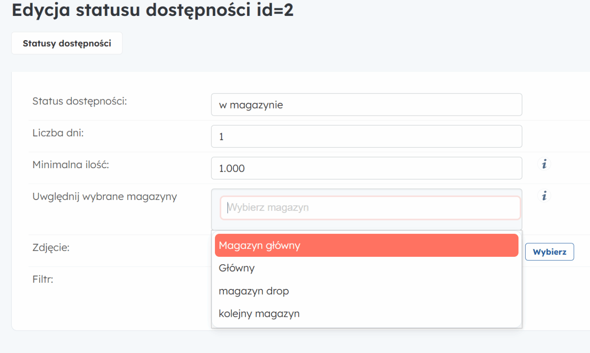
Task: Open the Statusy dostępności list button
Action: pos(67,43)
